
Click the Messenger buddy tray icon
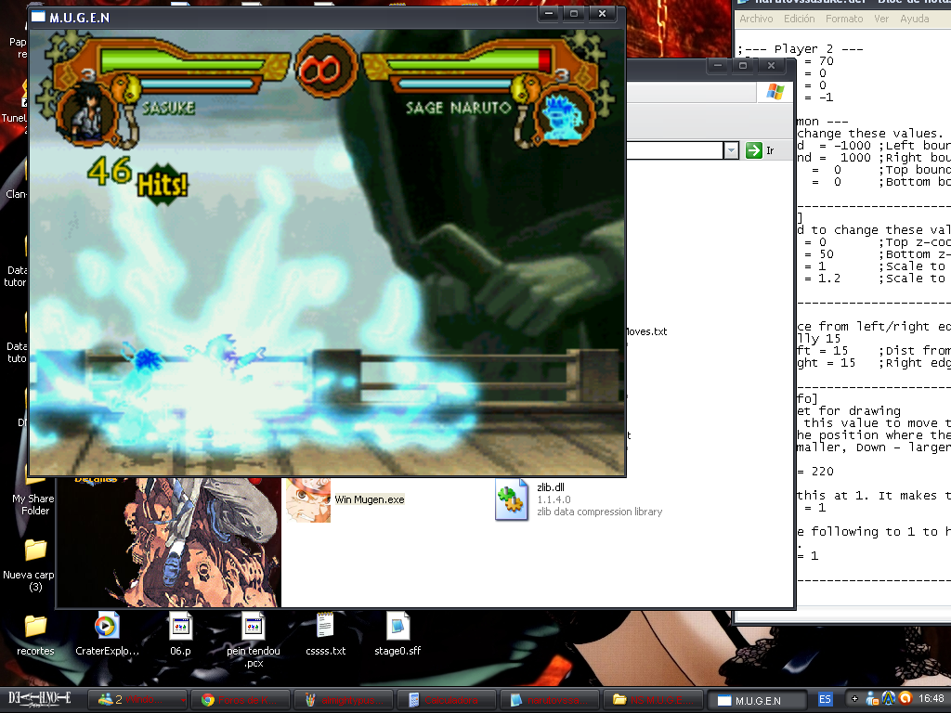[x=872, y=699]
